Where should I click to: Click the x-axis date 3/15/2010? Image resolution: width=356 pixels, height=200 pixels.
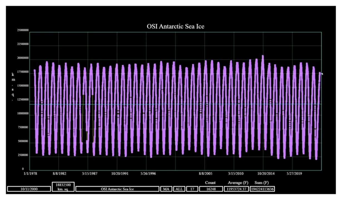click(x=236, y=174)
